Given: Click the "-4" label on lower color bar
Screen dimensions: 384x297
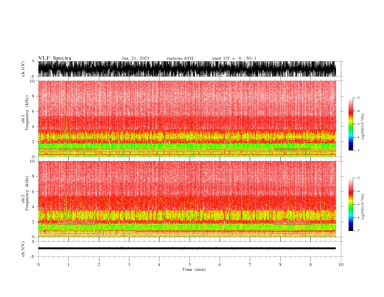Looking at the screenshot, I should coord(357,191).
